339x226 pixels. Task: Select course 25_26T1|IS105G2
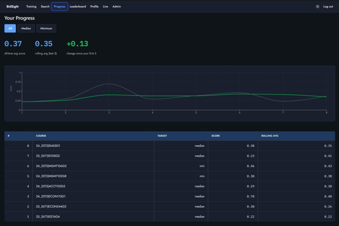point(48,156)
